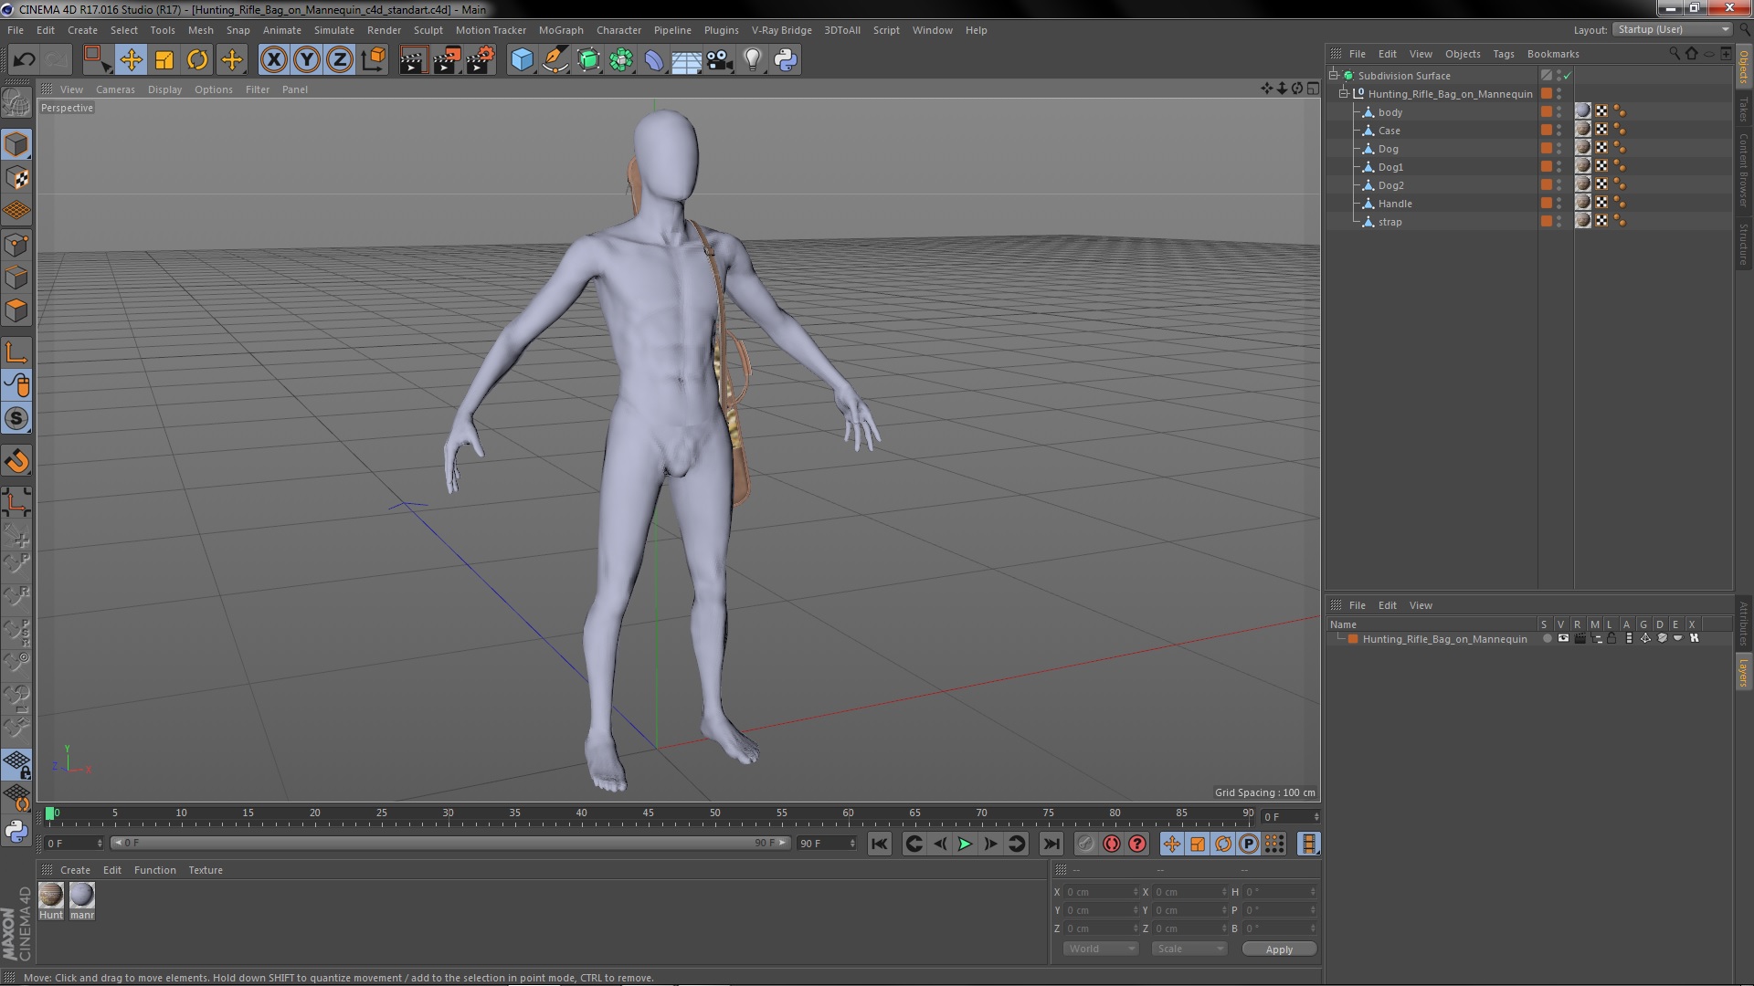
Task: Click the Python icon in top toolbar
Action: [786, 60]
